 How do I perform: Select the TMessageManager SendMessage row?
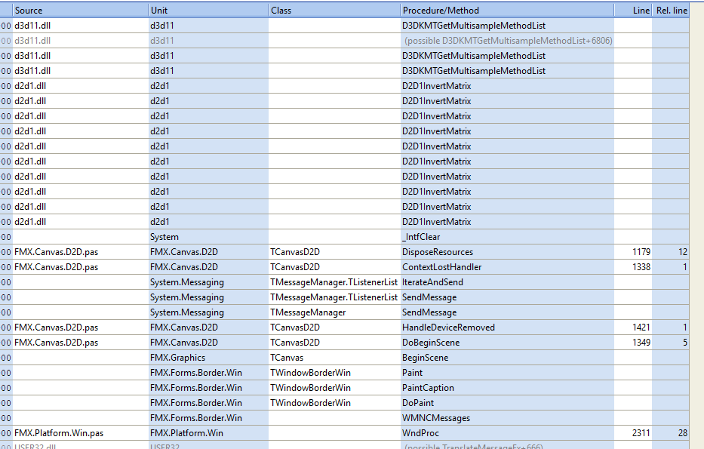point(344,312)
